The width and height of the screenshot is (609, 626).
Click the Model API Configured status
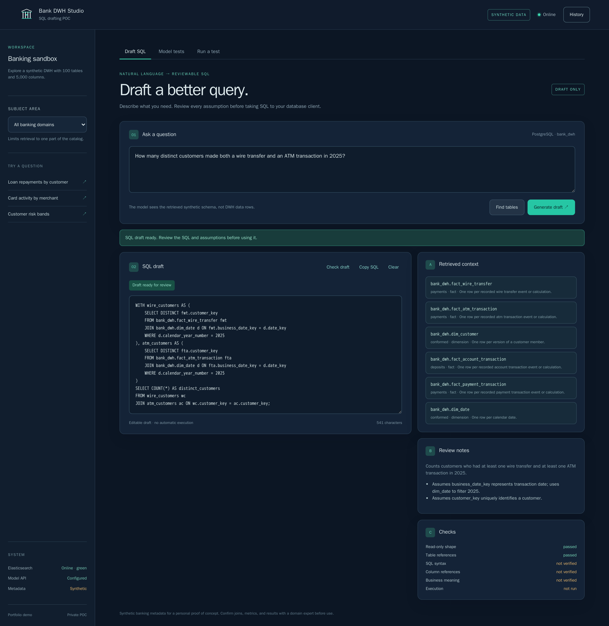coord(77,578)
